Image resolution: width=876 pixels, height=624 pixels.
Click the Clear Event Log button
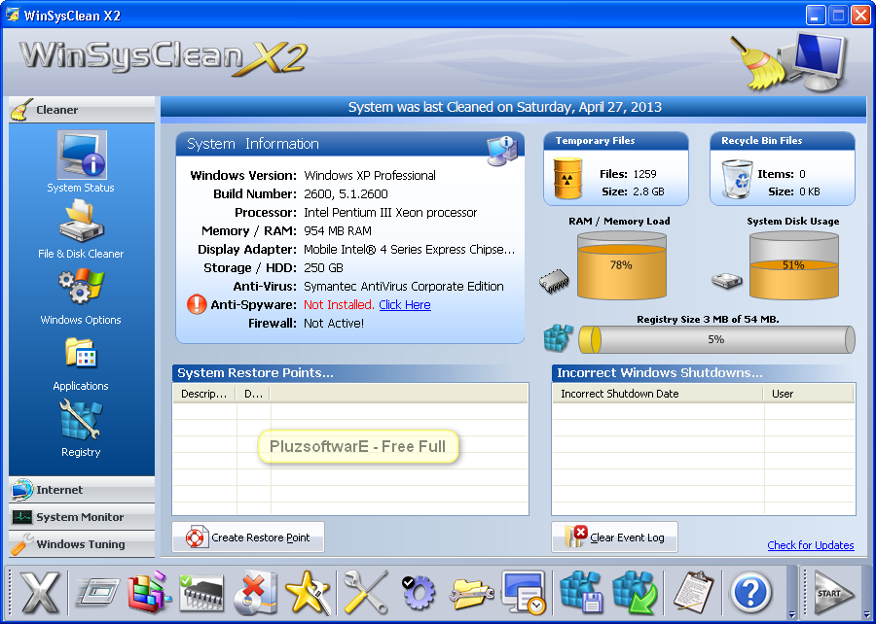pos(614,537)
